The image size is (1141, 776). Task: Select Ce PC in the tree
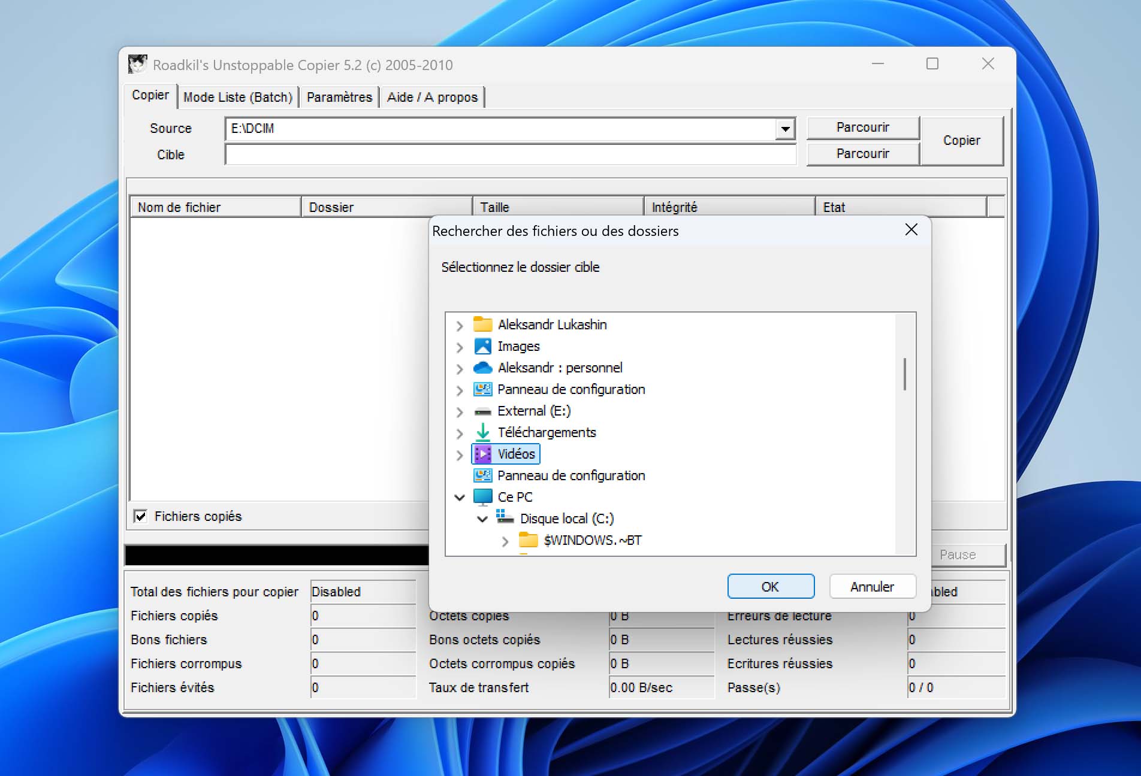coord(515,497)
